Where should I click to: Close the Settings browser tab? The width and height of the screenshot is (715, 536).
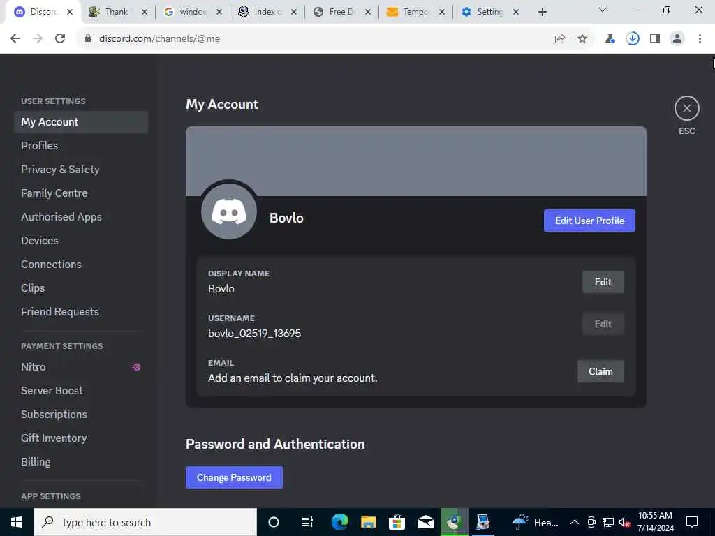pos(516,13)
